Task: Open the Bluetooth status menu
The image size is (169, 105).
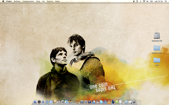Action: 141,1
